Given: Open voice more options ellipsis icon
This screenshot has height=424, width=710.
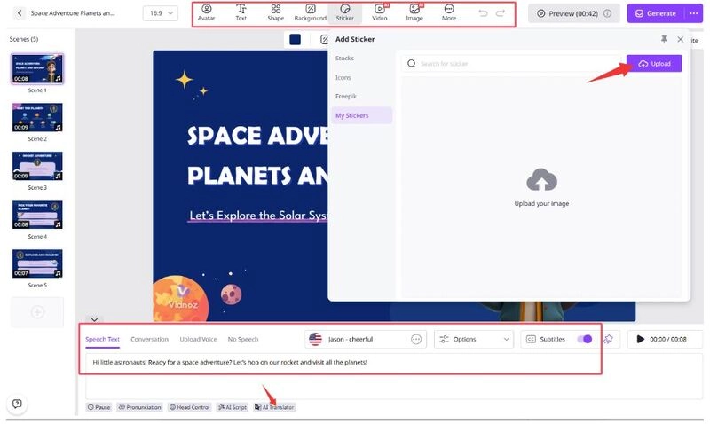Looking at the screenshot, I should (416, 340).
